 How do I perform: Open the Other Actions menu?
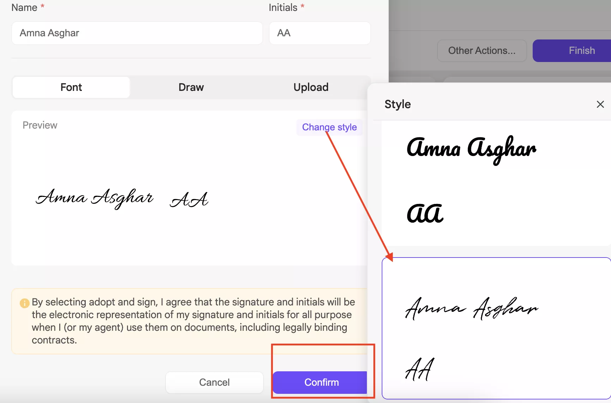click(x=482, y=50)
